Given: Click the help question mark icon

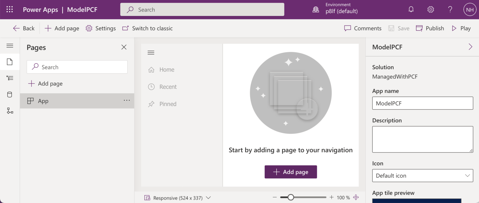Looking at the screenshot, I should [x=450, y=10].
